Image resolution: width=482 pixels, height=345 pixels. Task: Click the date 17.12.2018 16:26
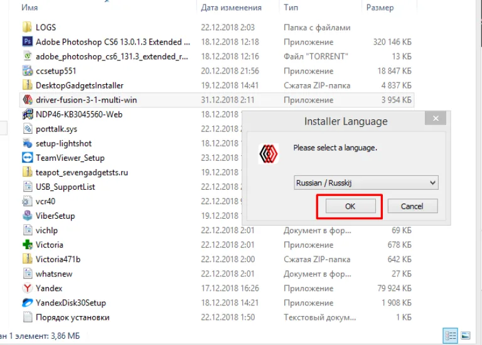click(x=230, y=288)
